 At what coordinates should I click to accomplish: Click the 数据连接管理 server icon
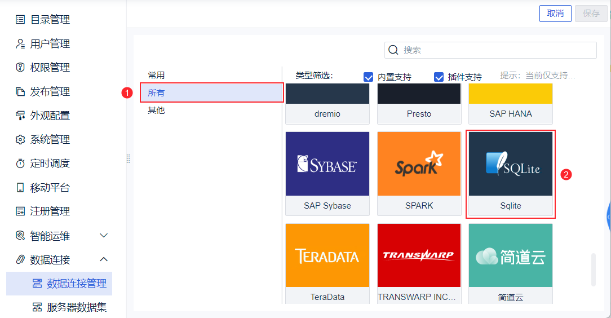click(x=37, y=283)
